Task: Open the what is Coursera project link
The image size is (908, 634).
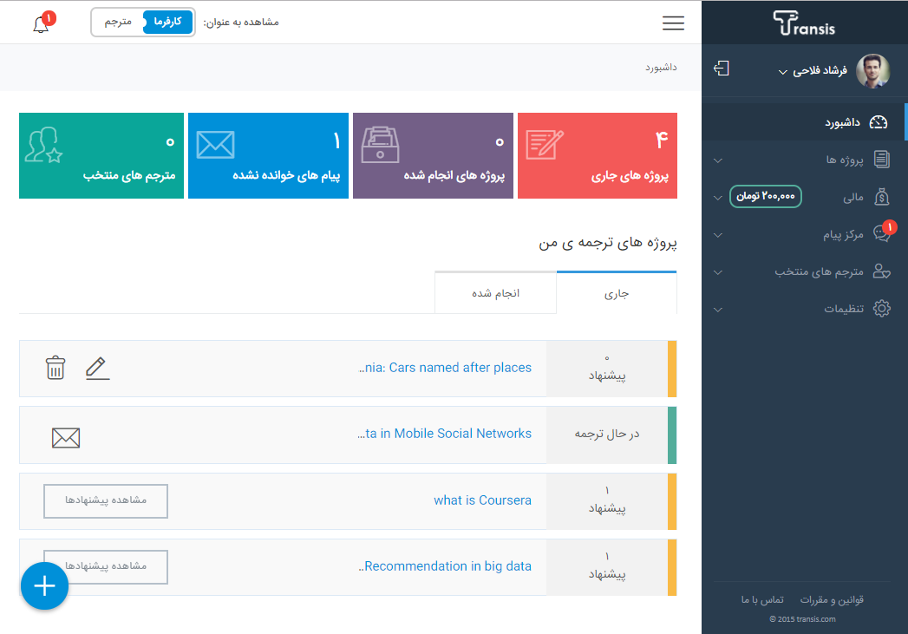Action: [482, 500]
